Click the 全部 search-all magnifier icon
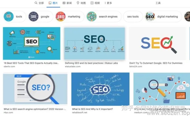The width and height of the screenshot is (190, 116). 36,3
